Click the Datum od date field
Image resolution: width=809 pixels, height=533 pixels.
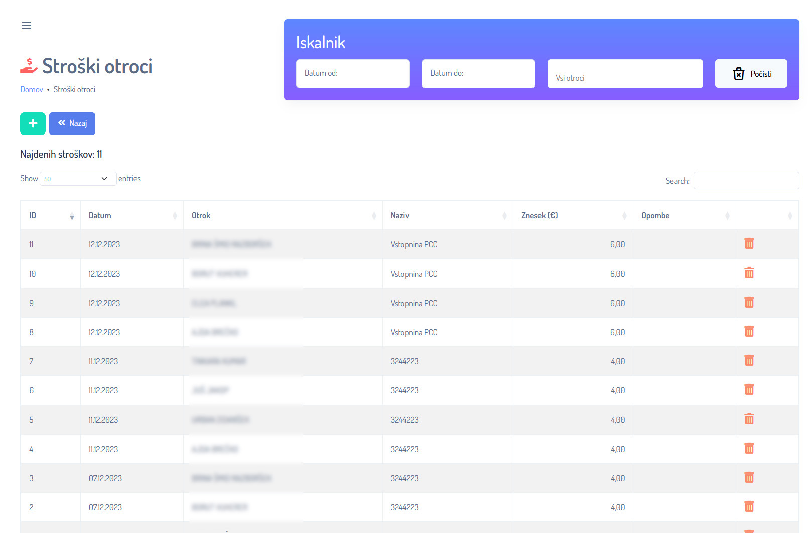point(352,74)
